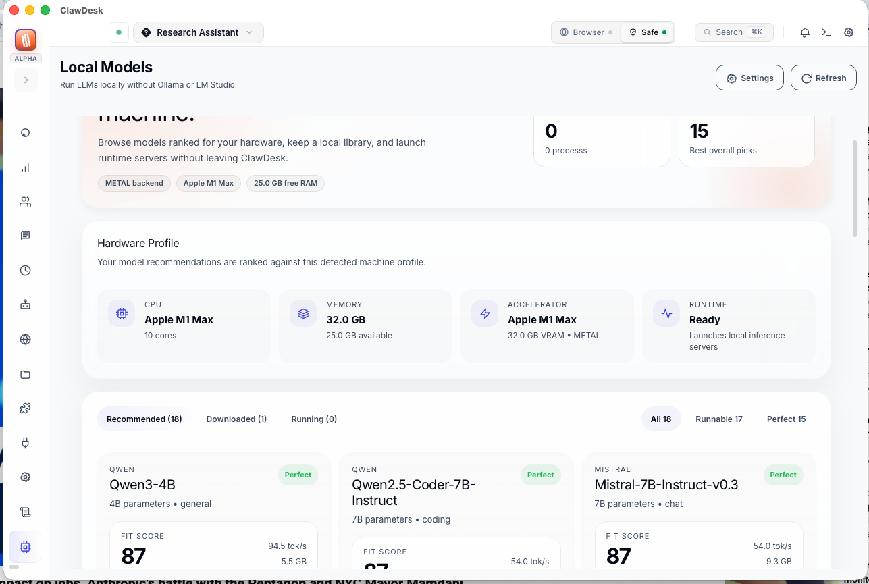The width and height of the screenshot is (869, 584).
Task: Click the clock history icon in sidebar
Action: (25, 270)
